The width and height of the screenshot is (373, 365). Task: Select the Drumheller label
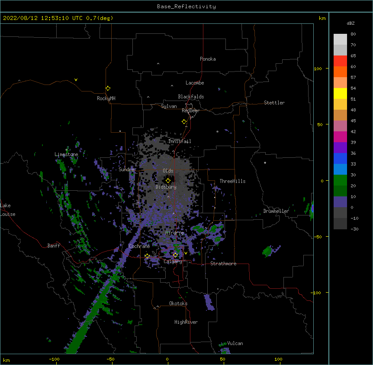tap(276, 211)
